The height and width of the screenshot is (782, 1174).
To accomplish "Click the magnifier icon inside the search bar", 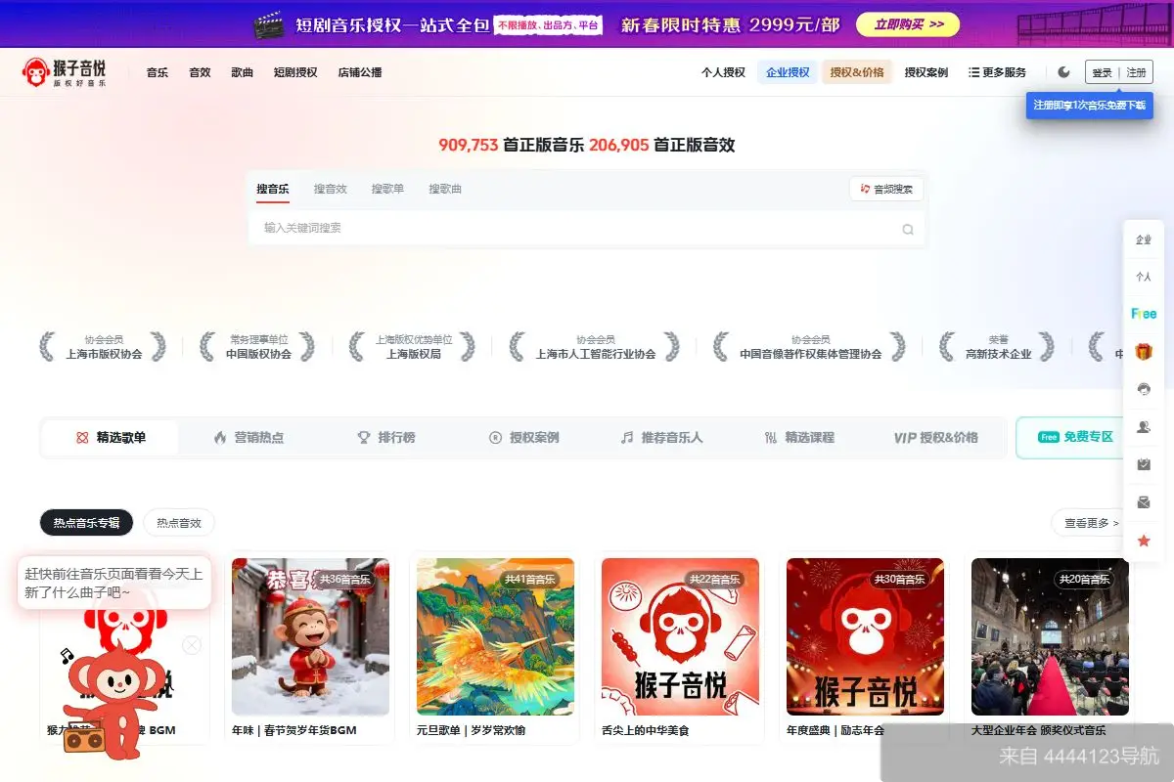I will click(908, 228).
